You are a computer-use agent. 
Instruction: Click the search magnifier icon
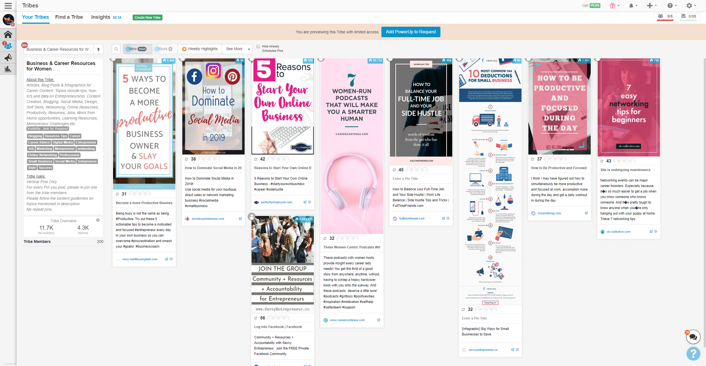point(116,49)
